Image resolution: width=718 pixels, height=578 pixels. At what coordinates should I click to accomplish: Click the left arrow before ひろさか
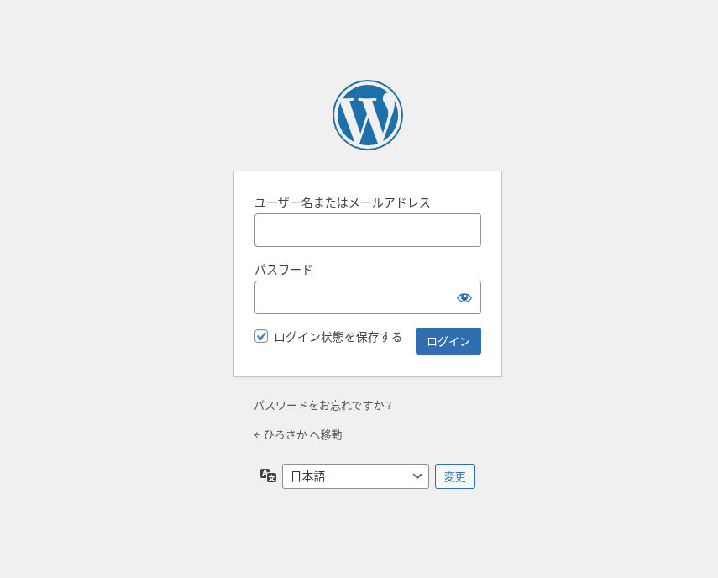[x=257, y=435]
